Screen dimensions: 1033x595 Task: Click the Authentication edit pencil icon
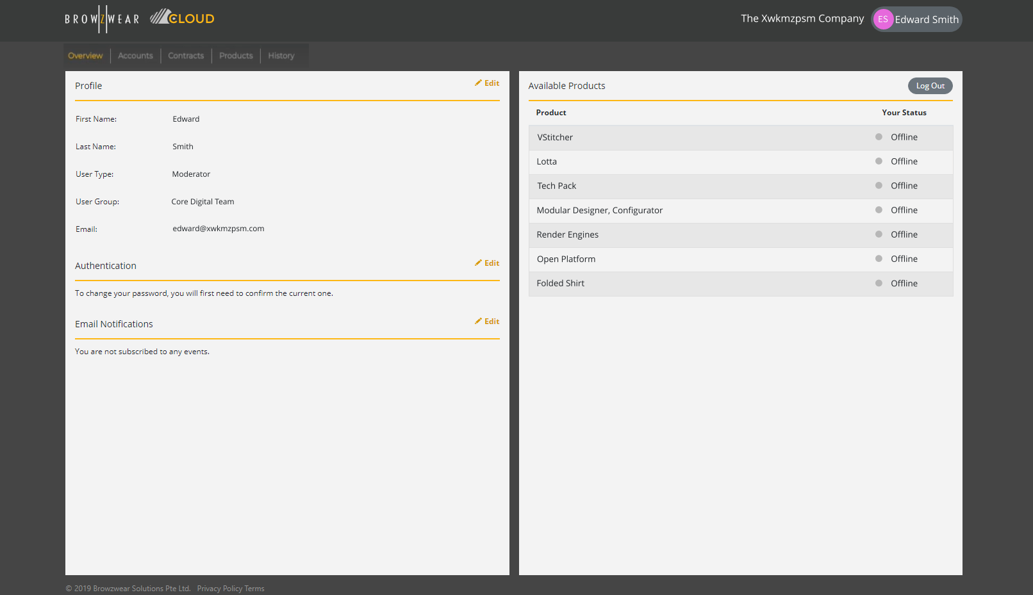pyautogui.click(x=478, y=263)
